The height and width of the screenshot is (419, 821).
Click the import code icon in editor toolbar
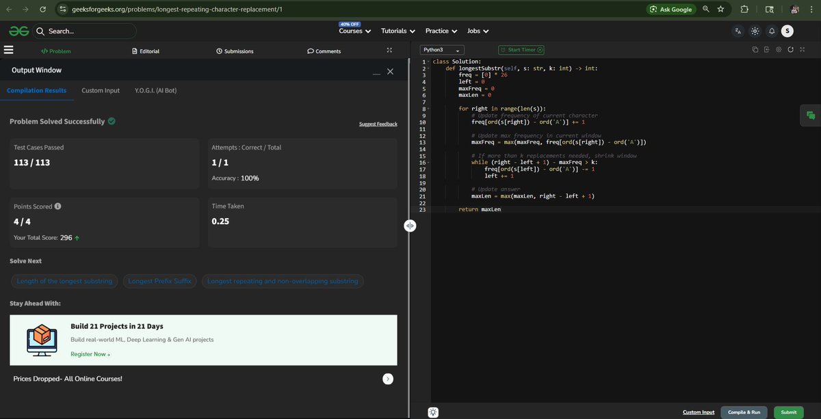click(x=767, y=50)
